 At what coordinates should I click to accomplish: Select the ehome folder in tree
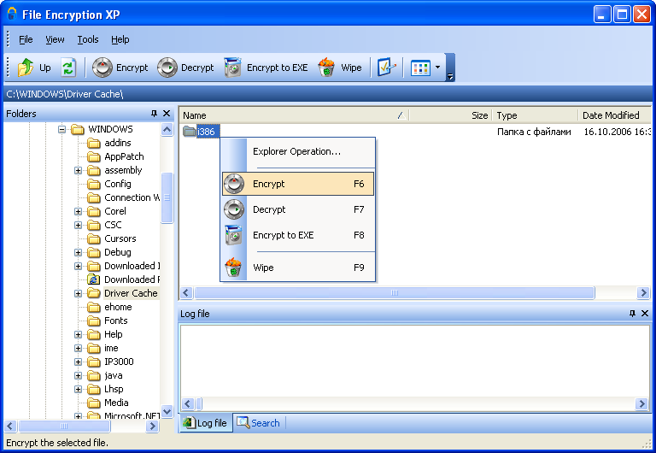pyautogui.click(x=118, y=307)
